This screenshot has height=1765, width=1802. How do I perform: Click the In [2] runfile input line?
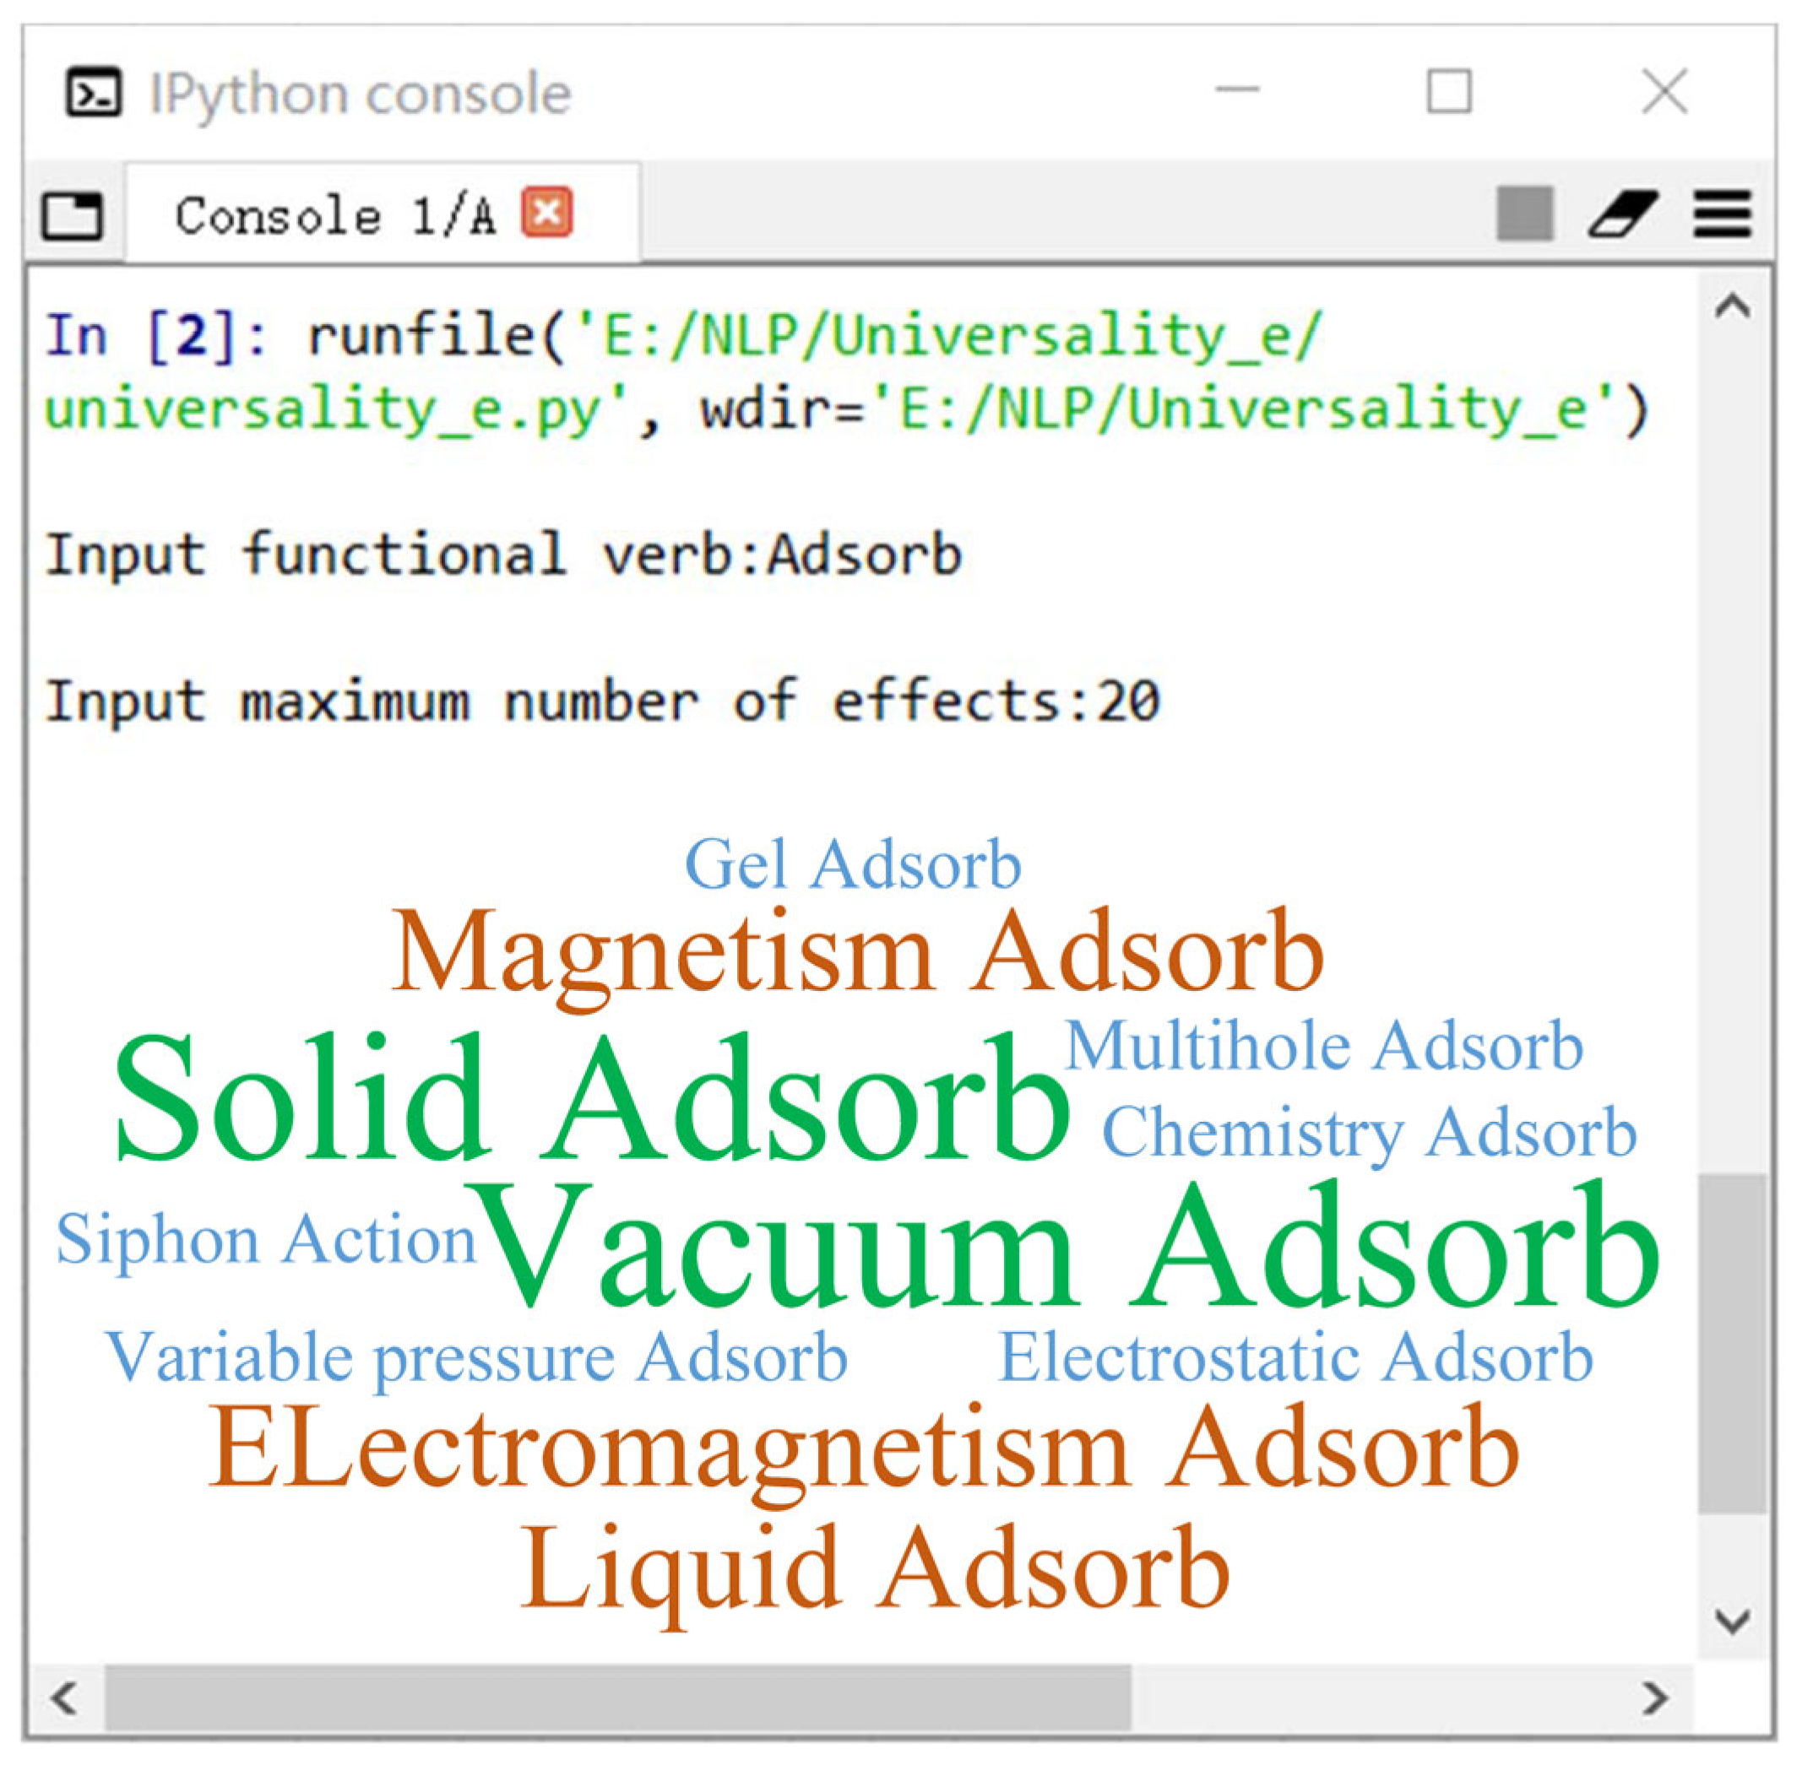coord(687,336)
